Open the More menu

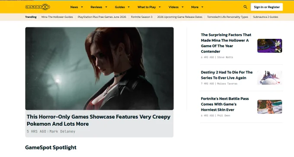195,7
